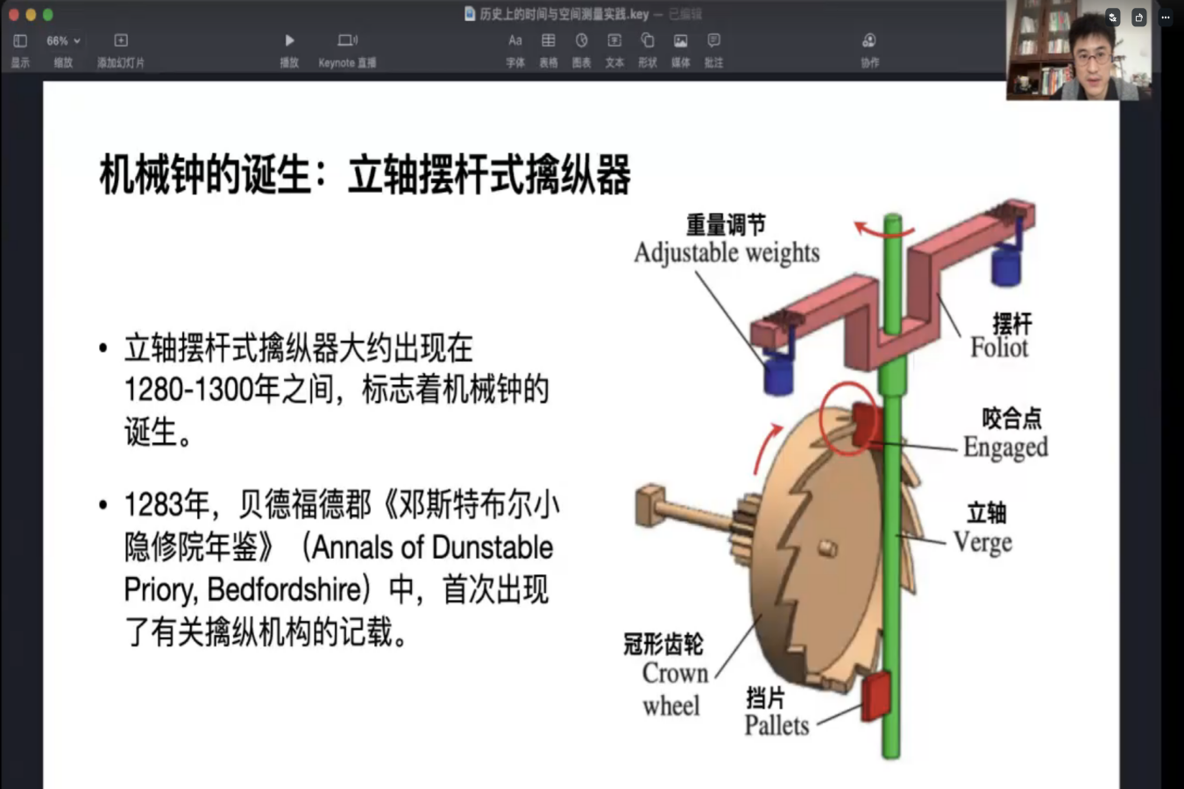
Task: Click the 摆杆 label above Foliot
Action: pyautogui.click(x=1012, y=323)
